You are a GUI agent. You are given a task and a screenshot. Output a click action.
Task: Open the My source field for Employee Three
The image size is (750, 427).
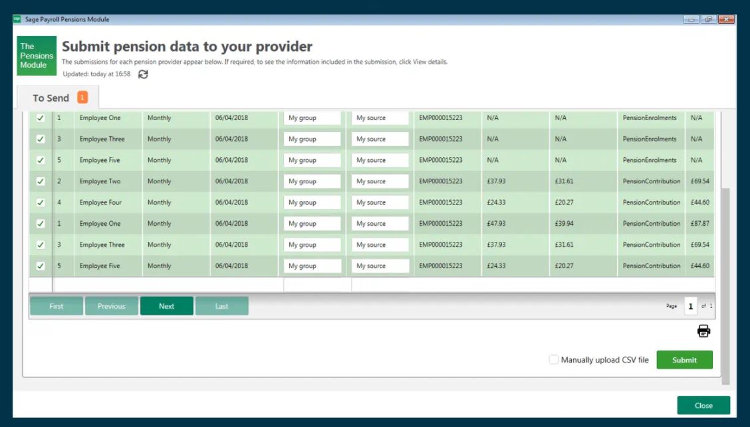378,139
